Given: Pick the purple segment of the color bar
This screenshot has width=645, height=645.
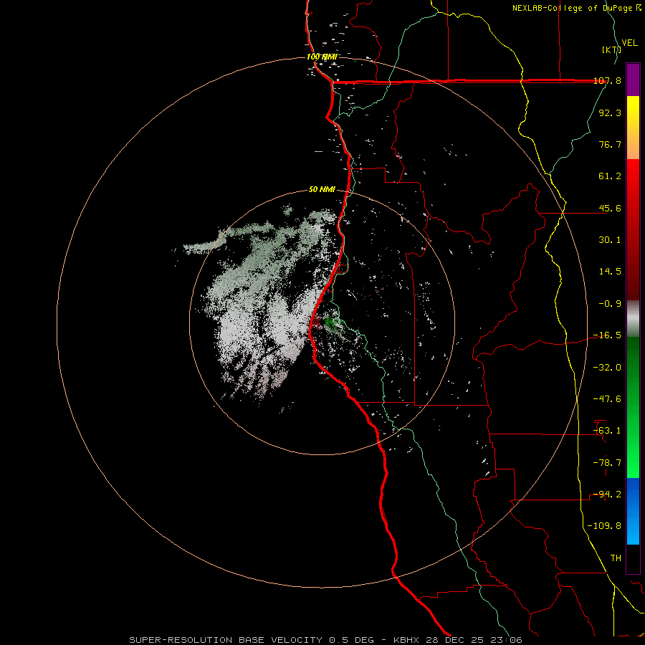Looking at the screenshot, I should 633,80.
